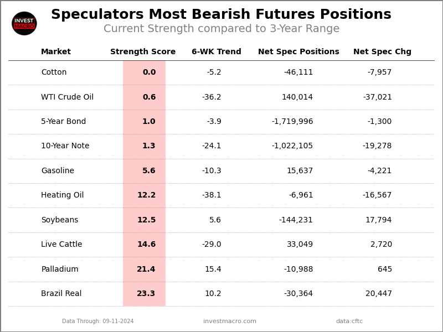Viewport: 443px width, 332px height.
Task: Click the Net Spec Positions header
Action: tap(298, 52)
